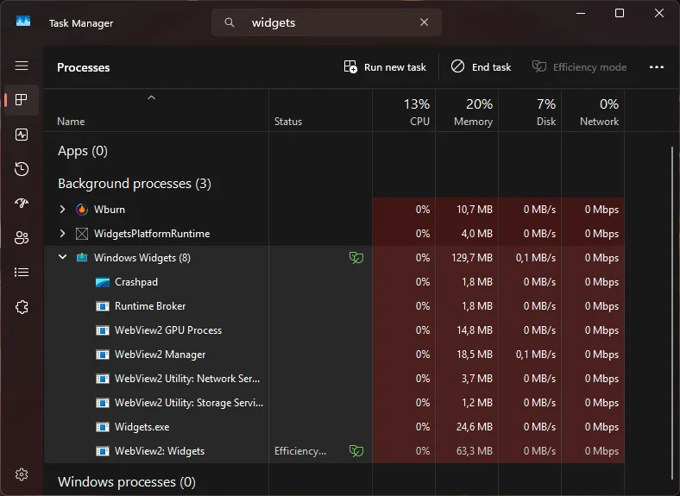Select the Wburn process name
Image resolution: width=680 pixels, height=496 pixels.
(x=110, y=210)
